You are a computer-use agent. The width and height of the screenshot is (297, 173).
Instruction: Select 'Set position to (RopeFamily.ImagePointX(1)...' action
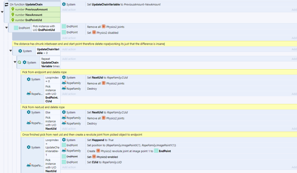coord(132,145)
